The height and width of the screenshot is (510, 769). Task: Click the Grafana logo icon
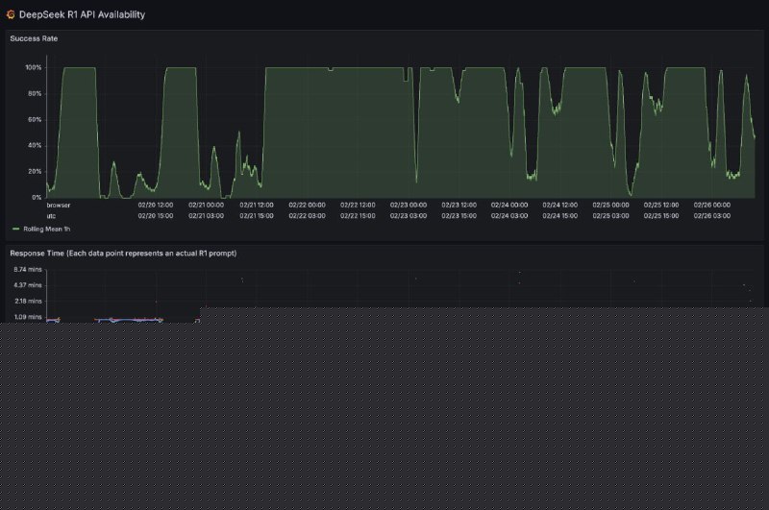click(11, 14)
